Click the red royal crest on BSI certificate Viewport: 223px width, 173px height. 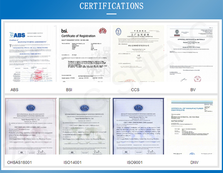pyautogui.click(x=103, y=31)
